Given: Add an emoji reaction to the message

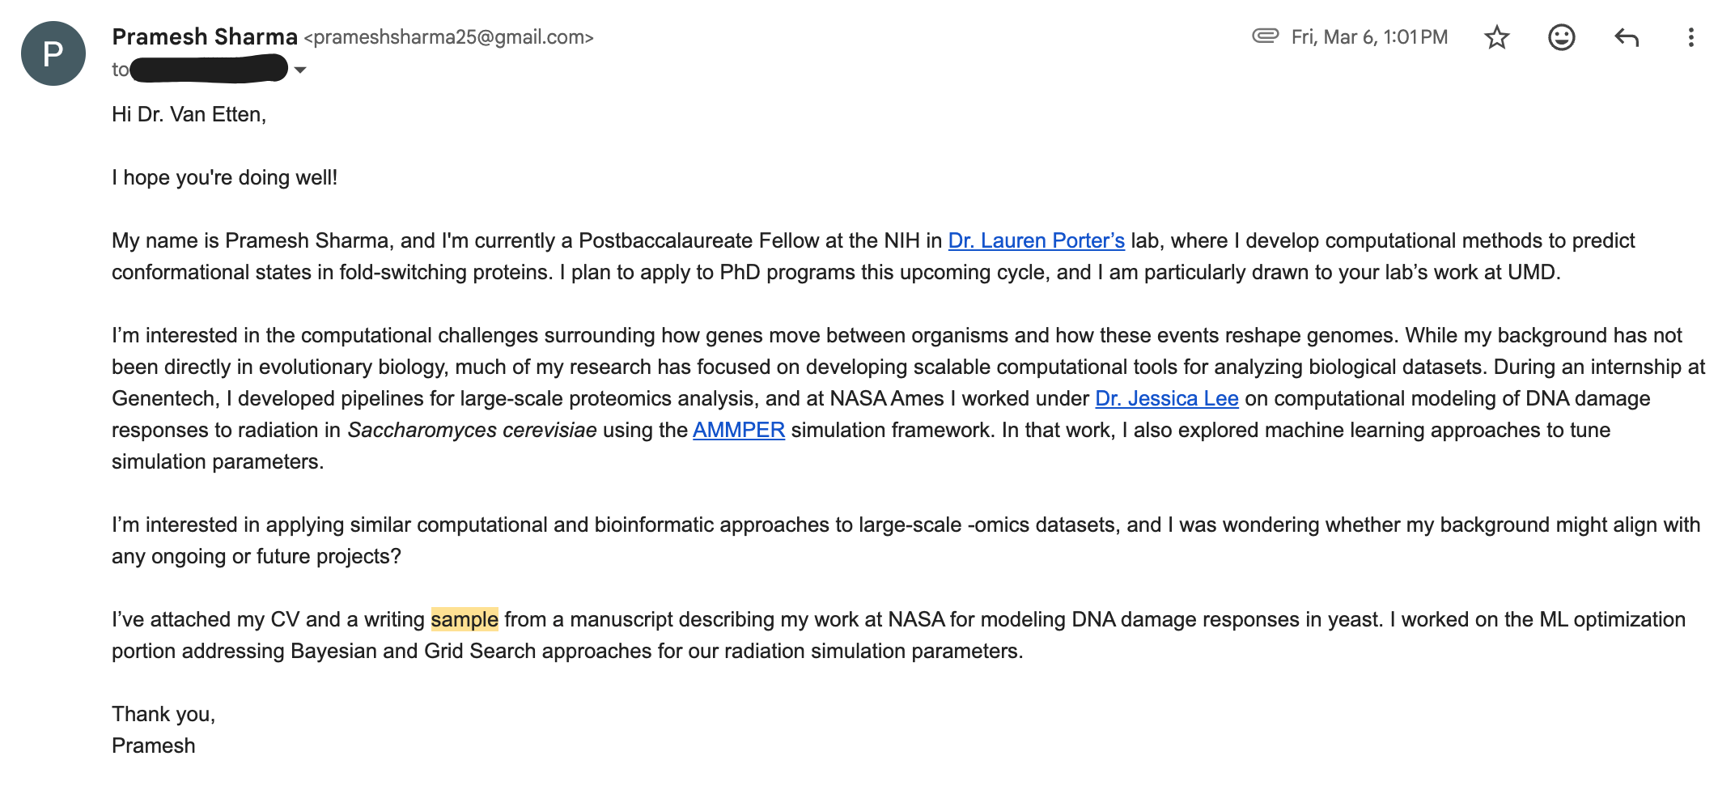Looking at the screenshot, I should pyautogui.click(x=1561, y=37).
